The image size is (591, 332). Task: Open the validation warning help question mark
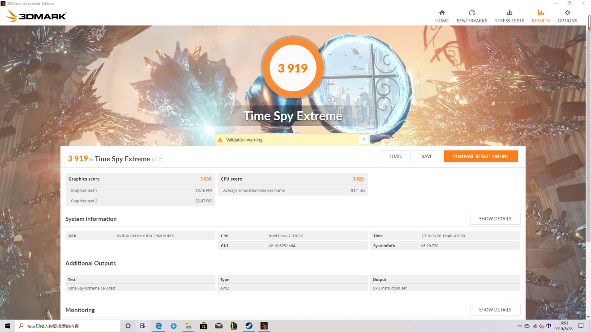pos(364,140)
